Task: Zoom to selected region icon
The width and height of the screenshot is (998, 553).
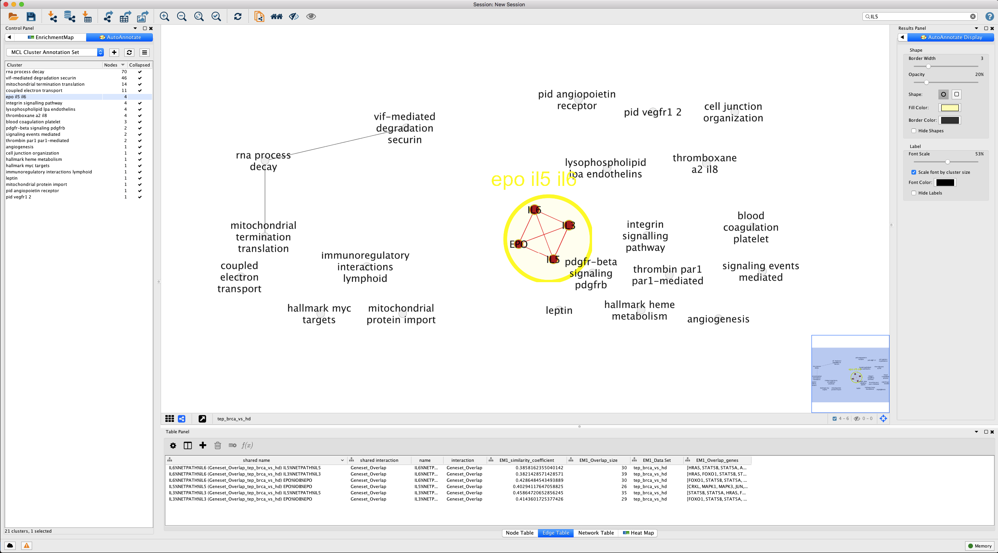Action: (x=216, y=16)
